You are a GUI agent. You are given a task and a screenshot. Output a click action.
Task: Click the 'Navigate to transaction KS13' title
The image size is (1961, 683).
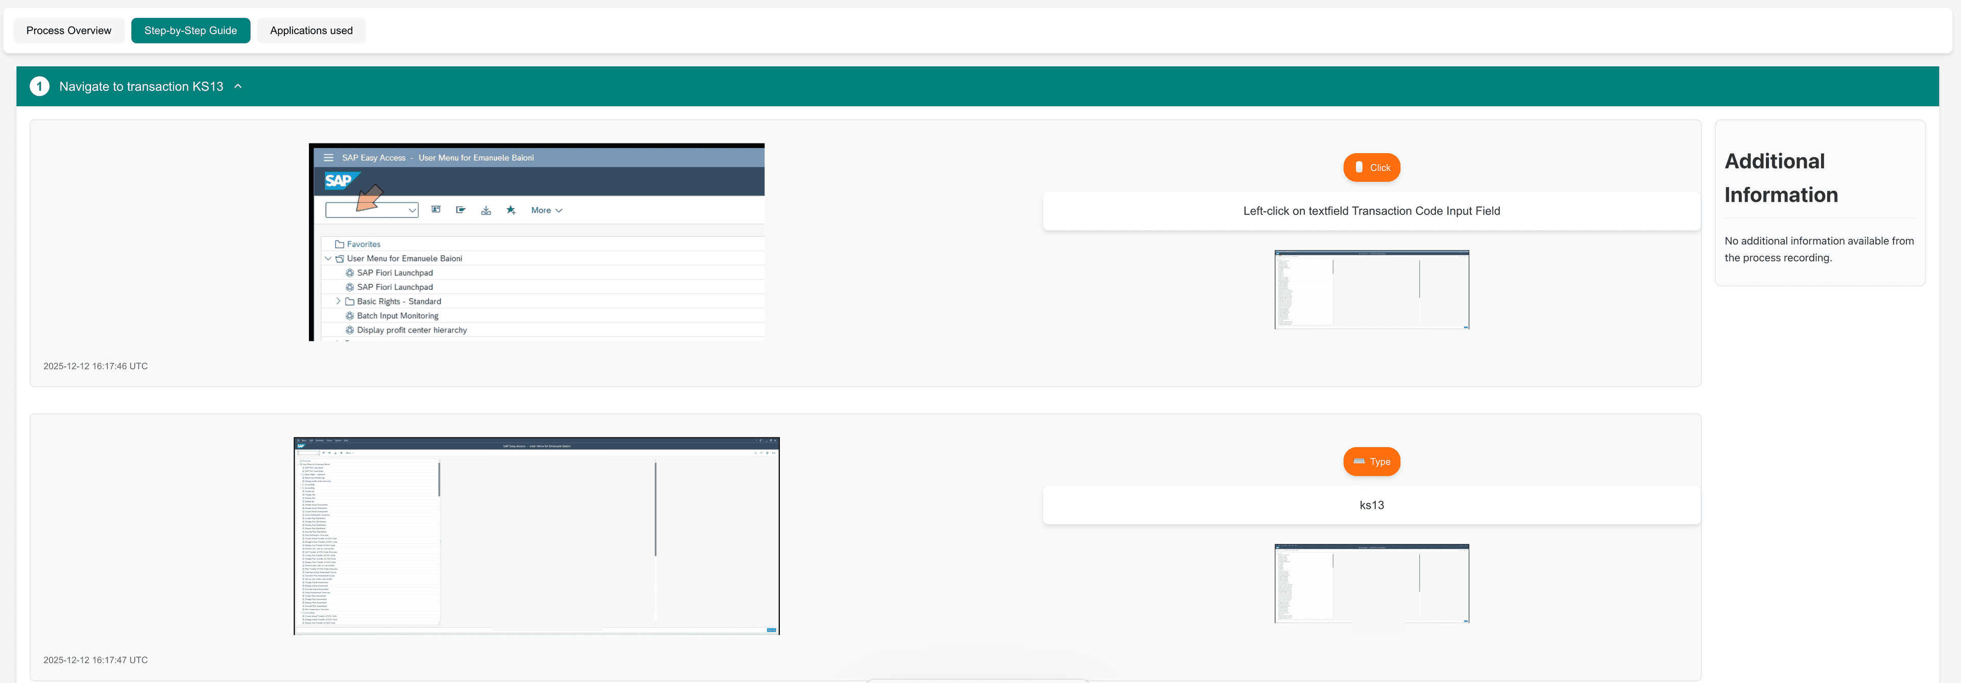[141, 87]
